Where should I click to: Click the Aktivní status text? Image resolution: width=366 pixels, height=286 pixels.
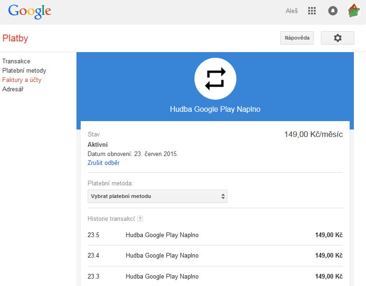pos(97,145)
